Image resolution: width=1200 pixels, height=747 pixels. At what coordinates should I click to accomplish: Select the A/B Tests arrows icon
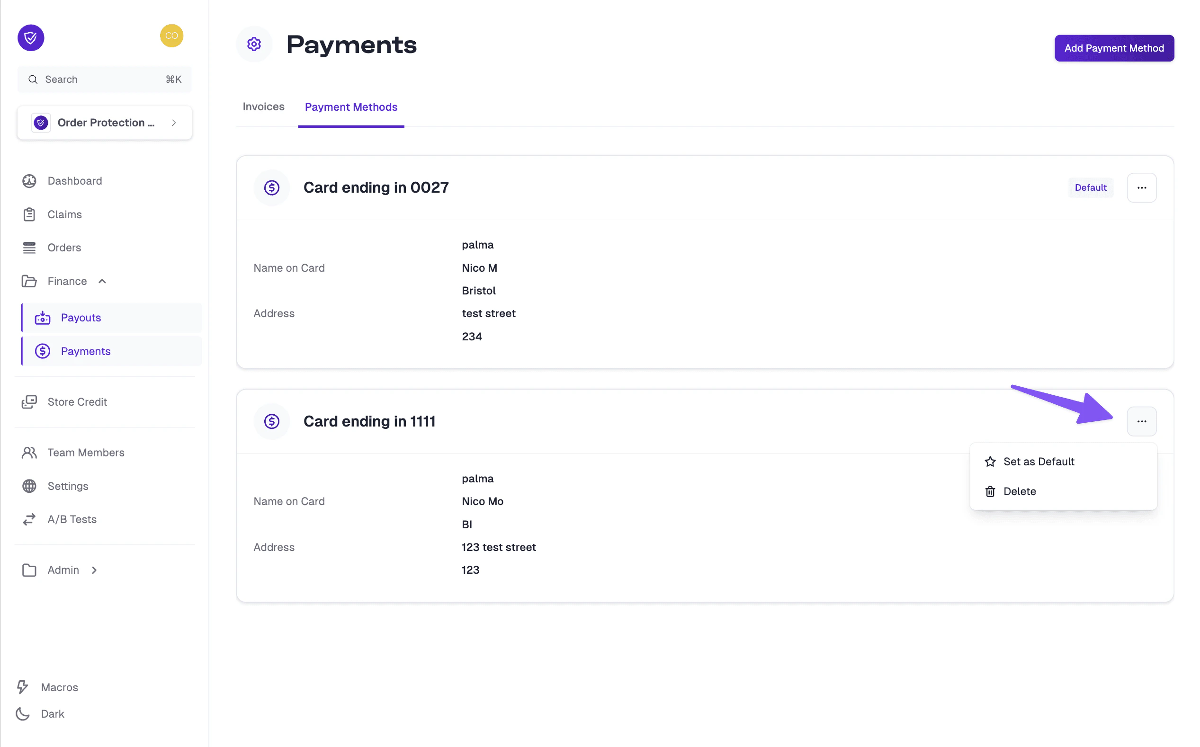(x=29, y=519)
